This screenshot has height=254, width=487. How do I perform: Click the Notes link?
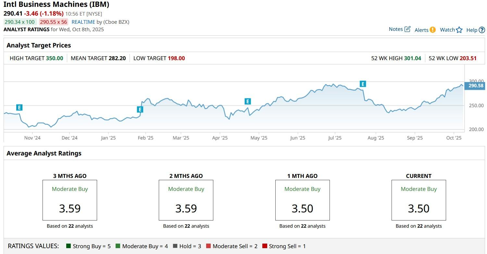[396, 29]
